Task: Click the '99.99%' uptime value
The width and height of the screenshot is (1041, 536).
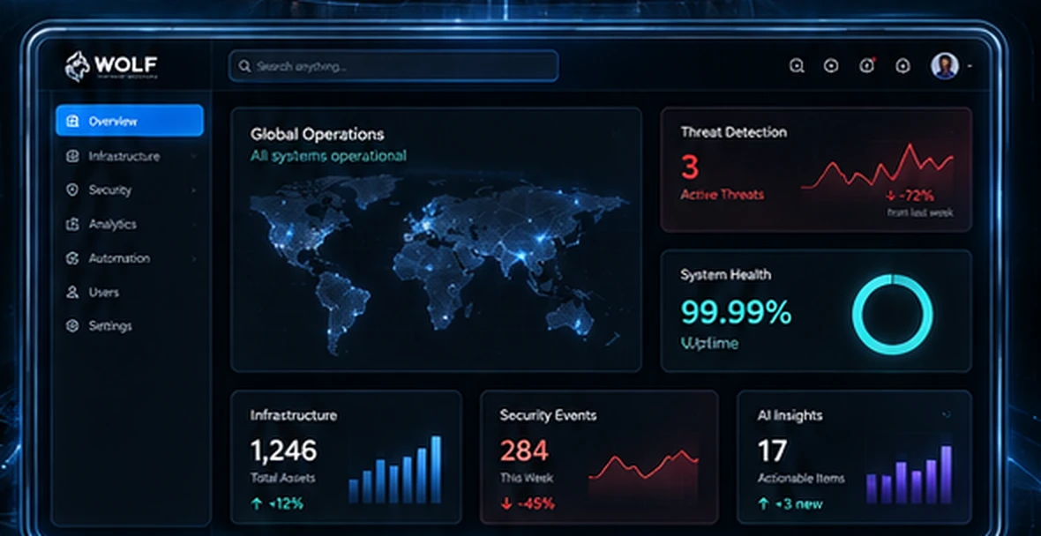Action: tap(737, 311)
